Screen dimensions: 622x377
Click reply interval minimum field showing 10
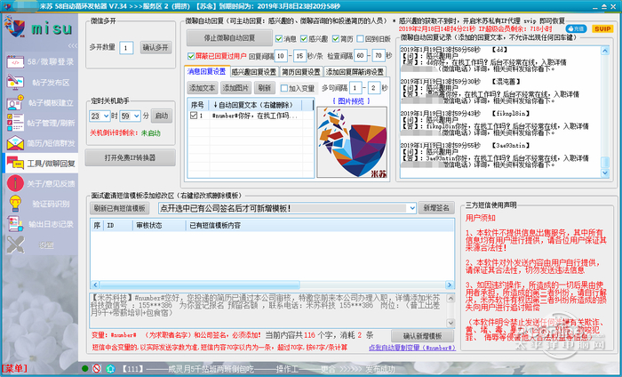coord(281,56)
